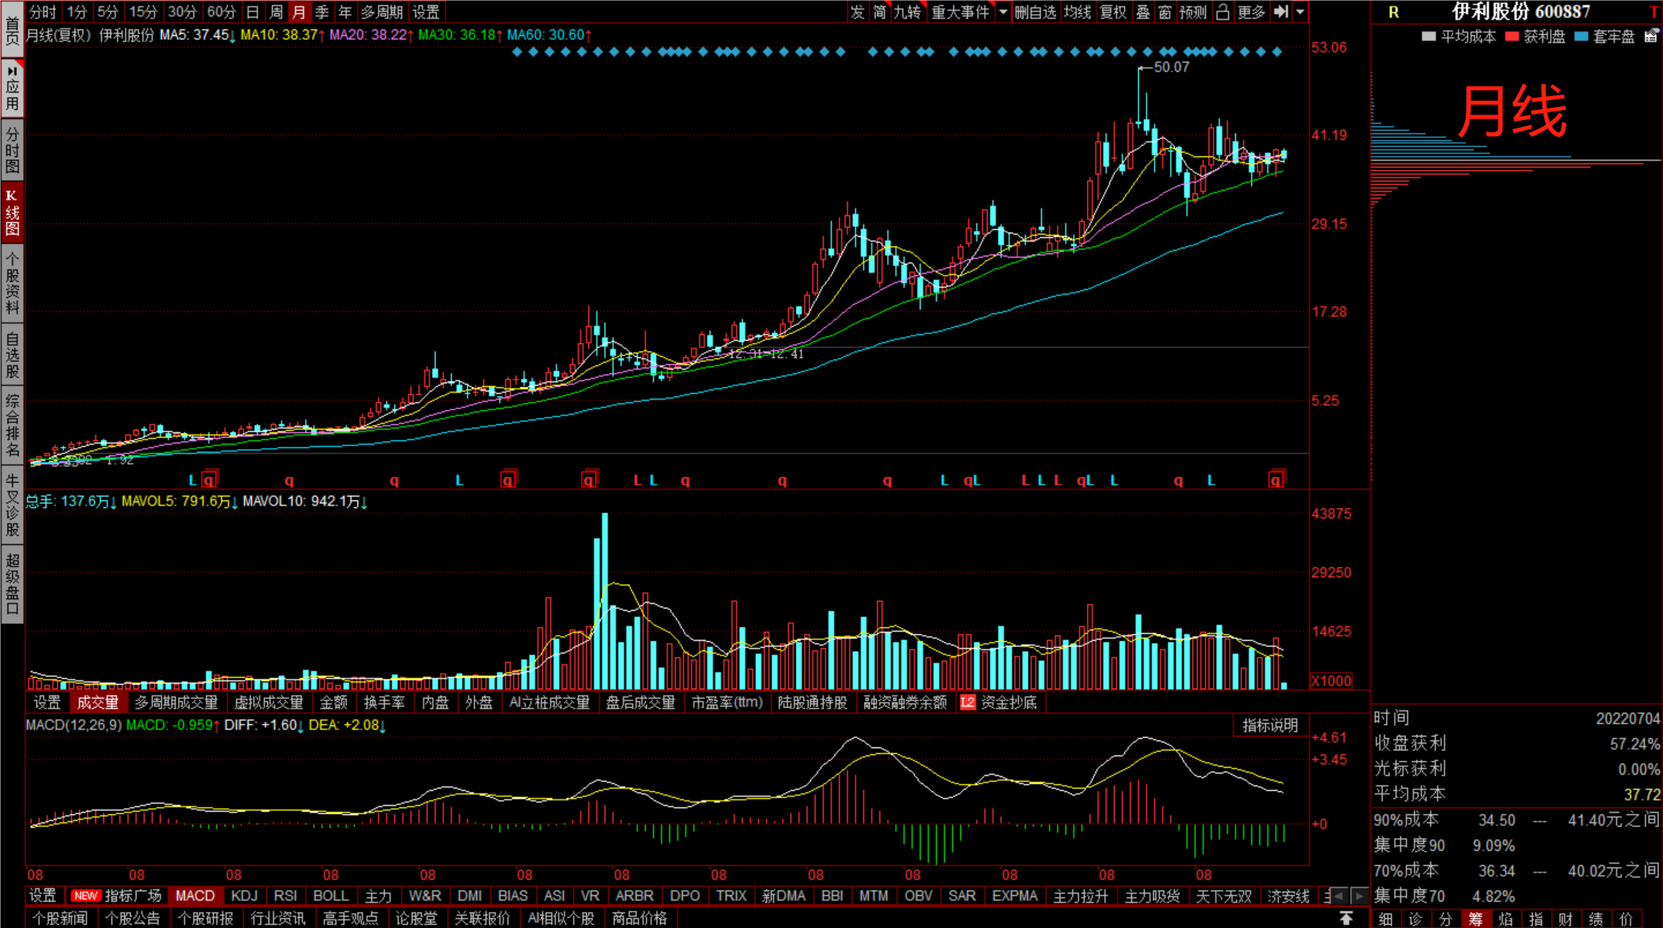Open dropdown arrow at toolbar's far right
This screenshot has width=1663, height=928.
click(1300, 12)
